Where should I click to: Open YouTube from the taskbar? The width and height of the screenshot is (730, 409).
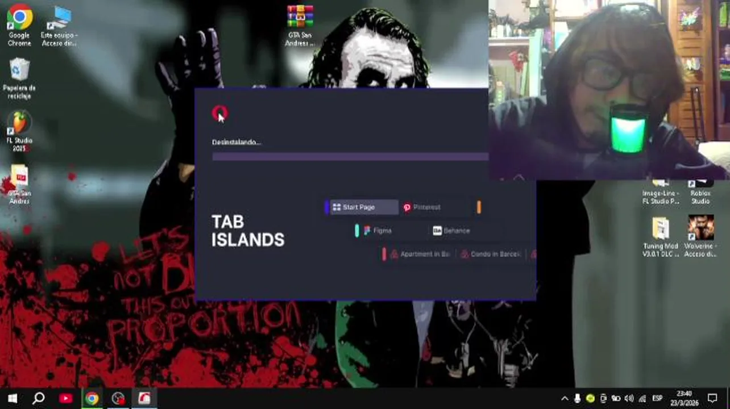(65, 398)
